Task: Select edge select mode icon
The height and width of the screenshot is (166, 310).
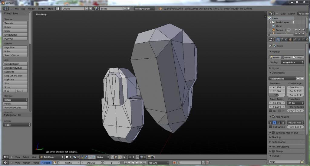Action: click(116, 157)
